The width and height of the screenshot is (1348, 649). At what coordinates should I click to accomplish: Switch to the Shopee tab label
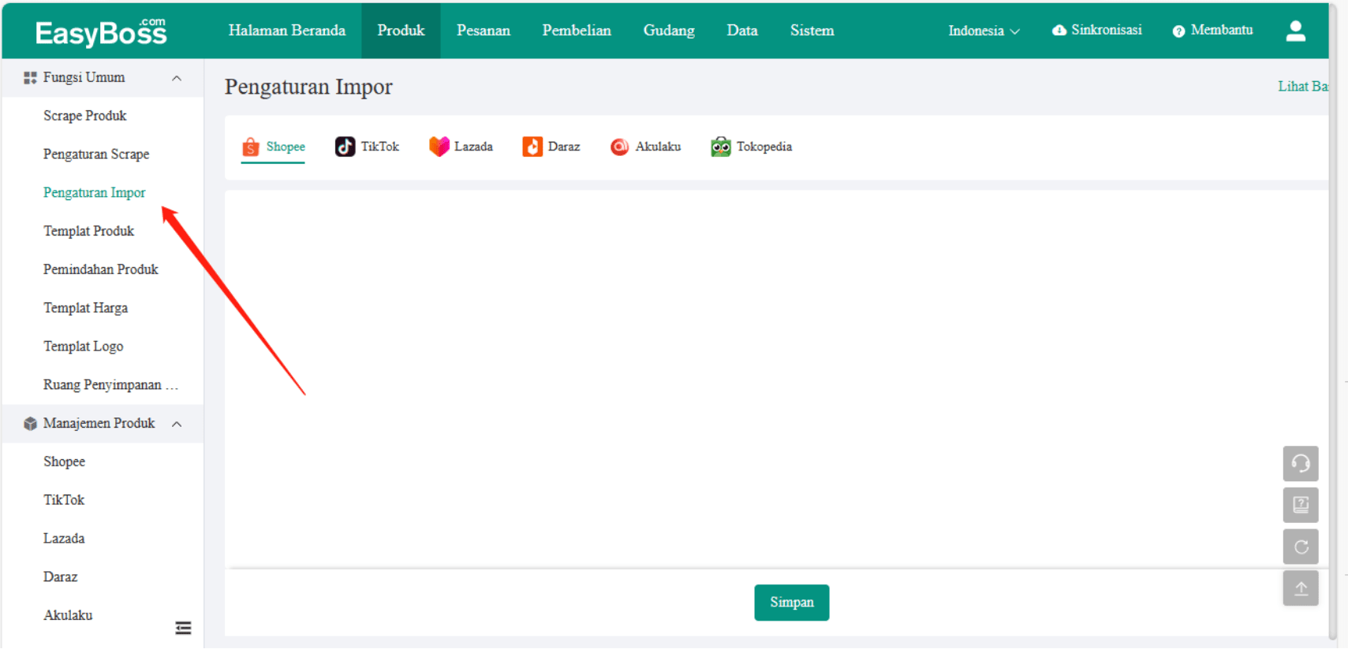tap(286, 146)
